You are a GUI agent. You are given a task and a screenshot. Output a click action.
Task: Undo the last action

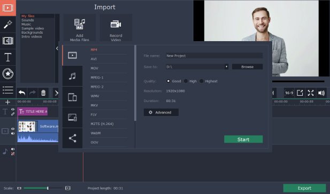point(22,92)
